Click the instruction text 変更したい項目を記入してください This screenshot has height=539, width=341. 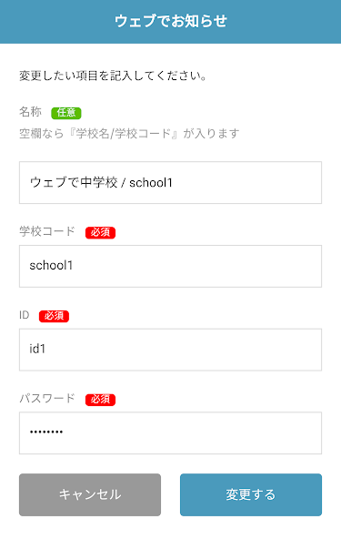113,76
